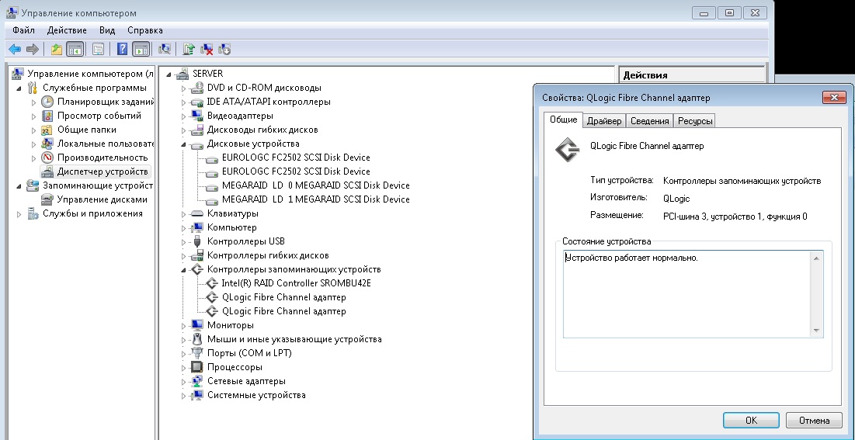Click the Update driver software toolbar icon
Screen dimensions: 855x440
click(x=189, y=50)
